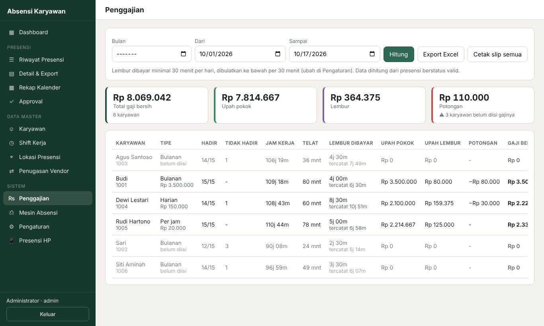
Task: Click the Presensi HP phone icon
Action: 12,241
